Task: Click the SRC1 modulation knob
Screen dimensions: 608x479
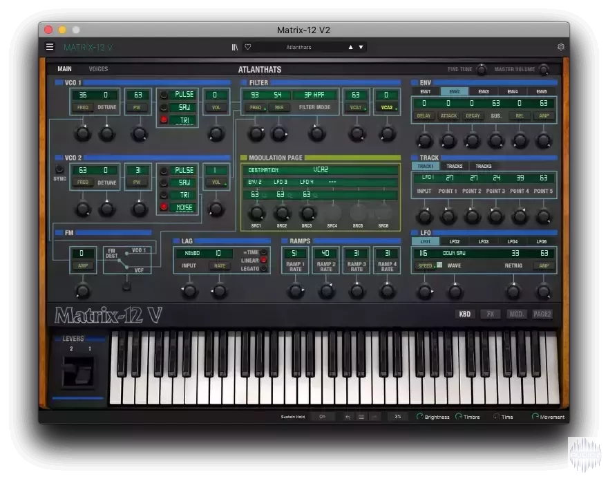Action: click(256, 213)
